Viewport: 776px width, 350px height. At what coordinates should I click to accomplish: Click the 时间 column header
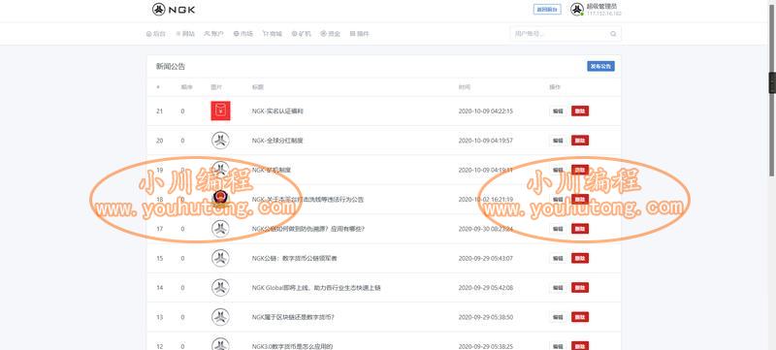click(x=465, y=87)
